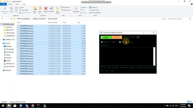Image resolution: width=193 pixels, height=108 pixels.
Task: Click Copy path in Clipboard group
Action: [x=24, y=10]
